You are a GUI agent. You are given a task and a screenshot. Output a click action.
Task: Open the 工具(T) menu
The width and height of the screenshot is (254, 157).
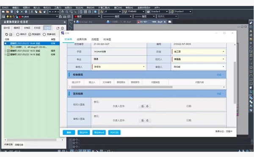(58, 8)
